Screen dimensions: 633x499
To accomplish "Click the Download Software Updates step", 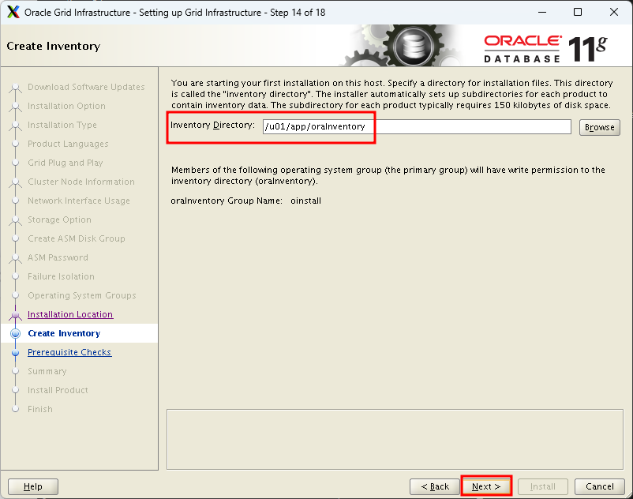I will pos(86,87).
